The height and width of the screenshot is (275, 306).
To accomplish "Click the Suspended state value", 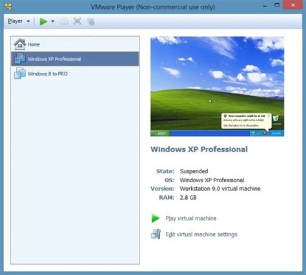I will tap(194, 171).
